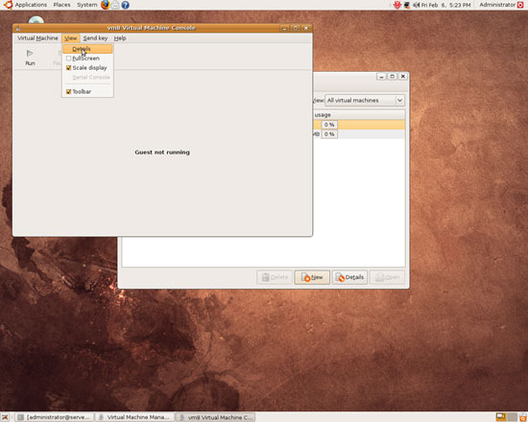
Task: Click the console window title bar icon
Action: [x=18, y=28]
